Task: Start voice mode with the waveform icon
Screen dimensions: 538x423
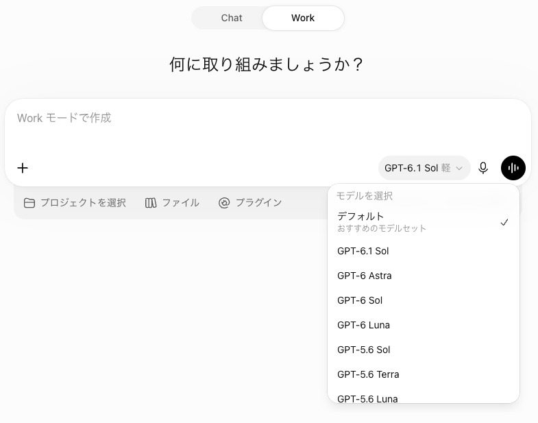Action: click(x=513, y=168)
